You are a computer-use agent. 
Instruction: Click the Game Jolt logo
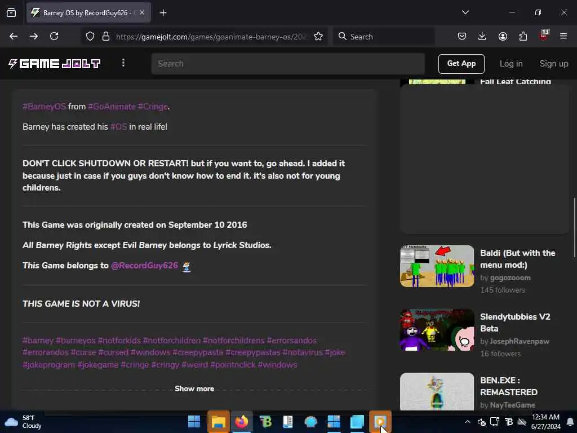(x=55, y=64)
